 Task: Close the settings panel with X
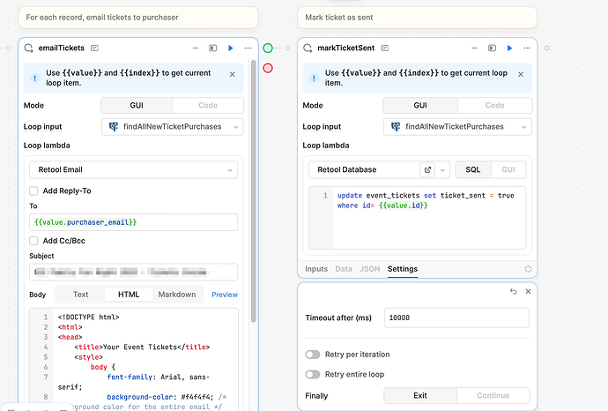click(528, 291)
